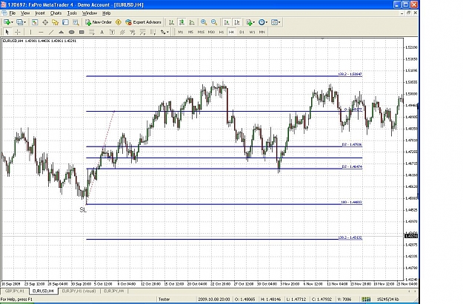463x304 pixels.
Task: Open the Strategy Tester panel
Action: pyautogui.click(x=76, y=22)
